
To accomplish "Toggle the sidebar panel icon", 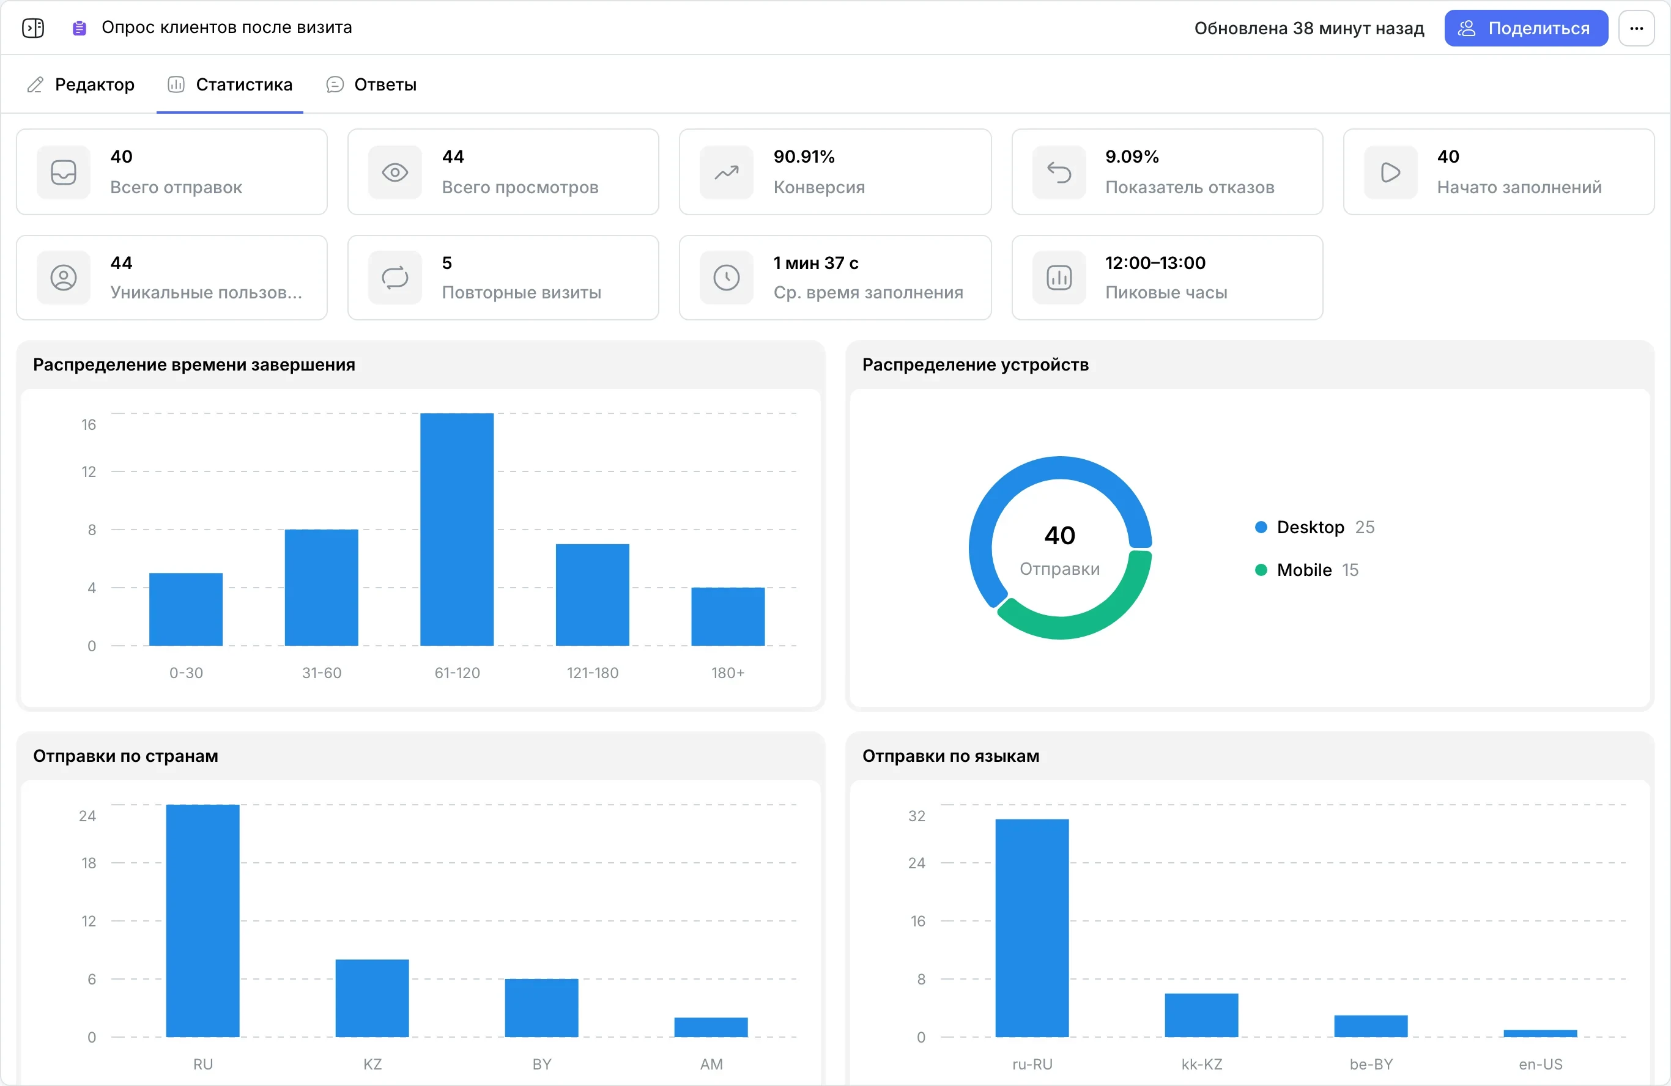I will [33, 28].
